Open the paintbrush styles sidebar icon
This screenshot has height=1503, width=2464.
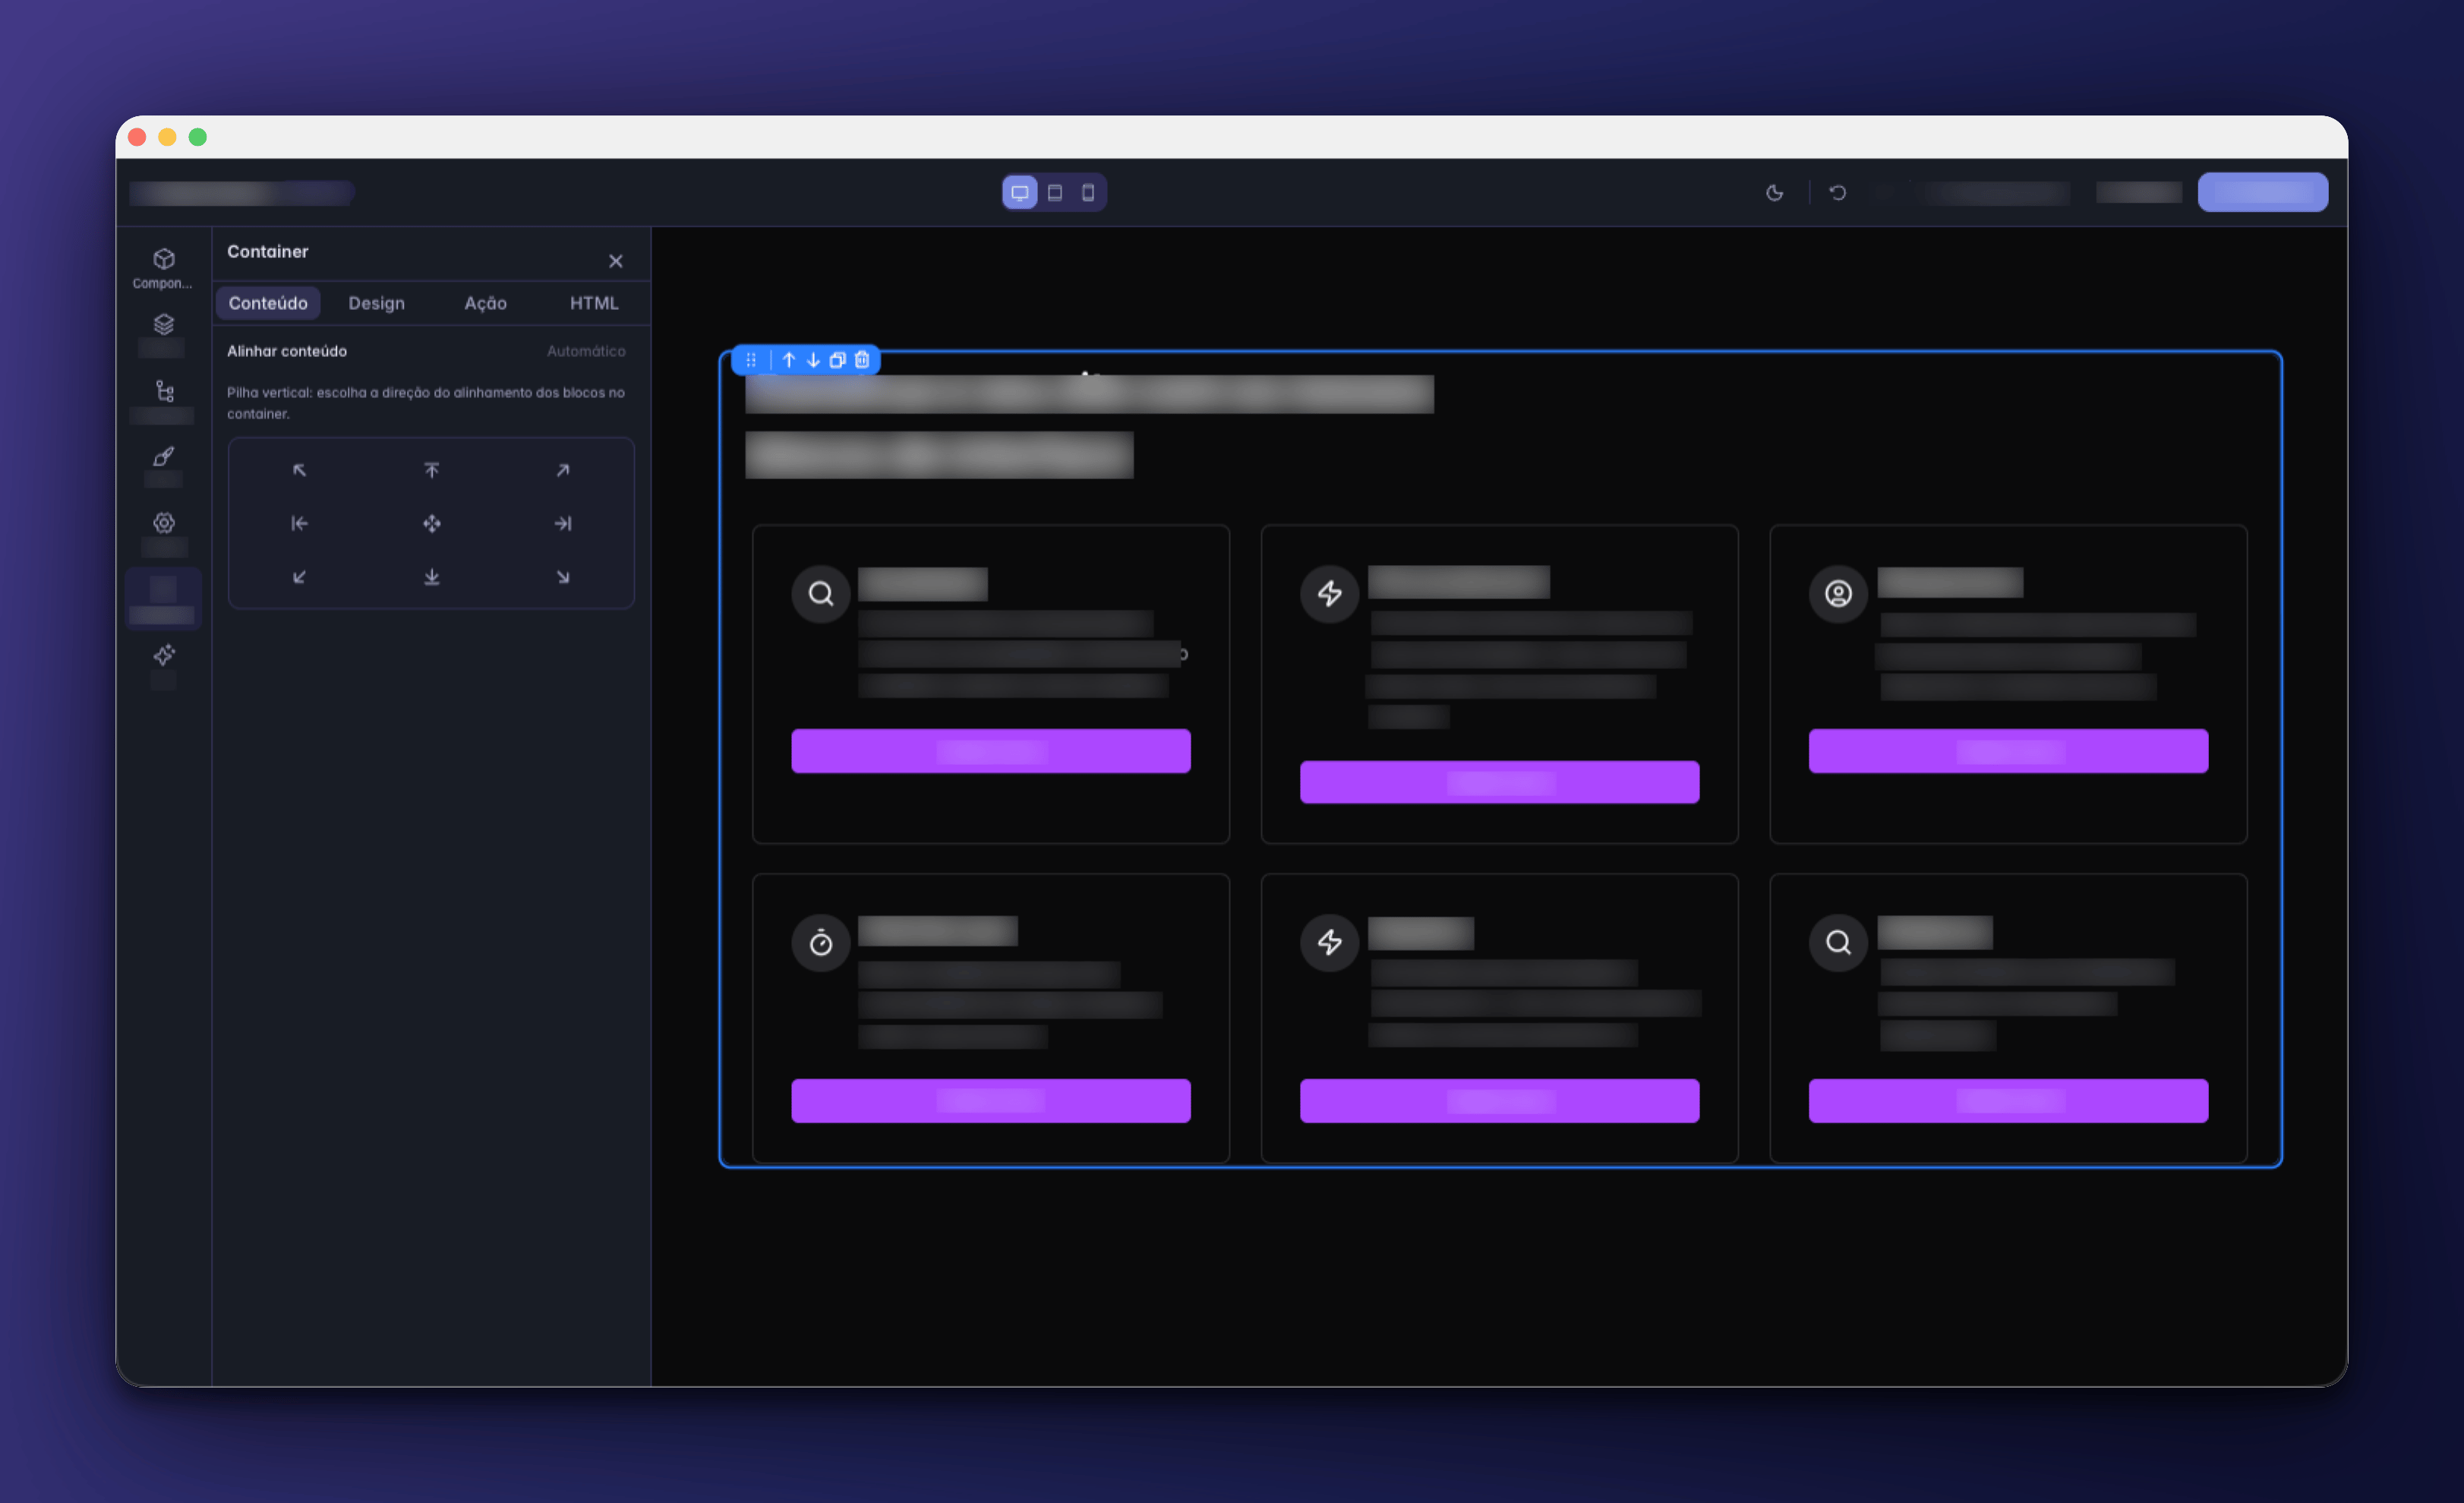(x=164, y=456)
